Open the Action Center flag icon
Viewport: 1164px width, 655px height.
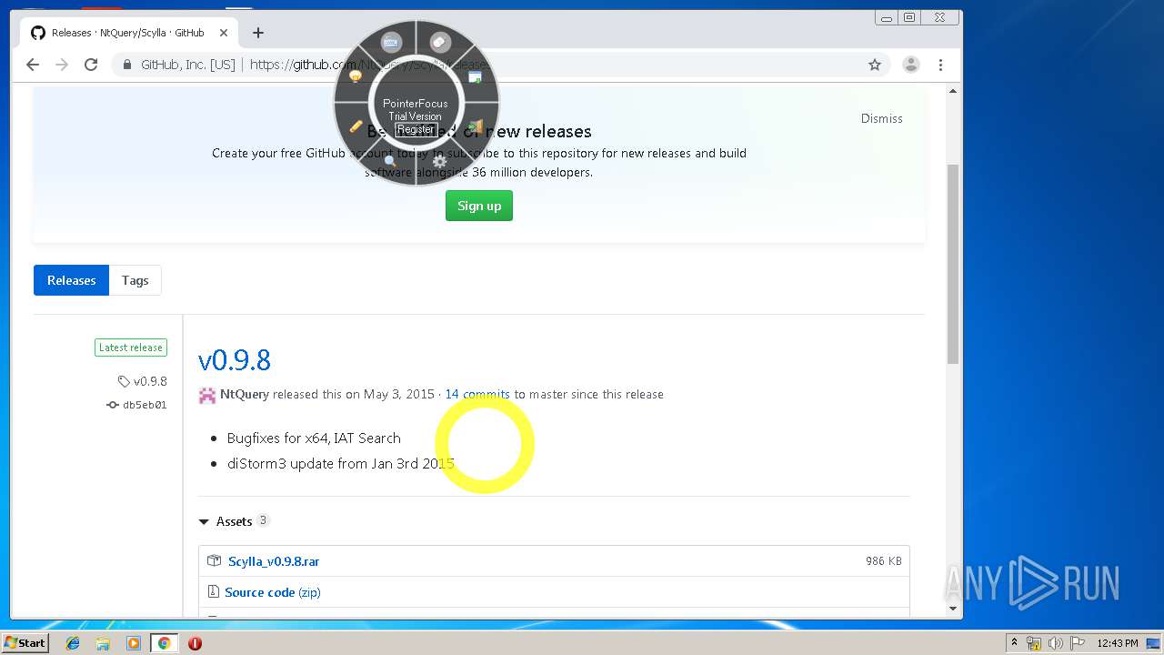(x=1078, y=643)
